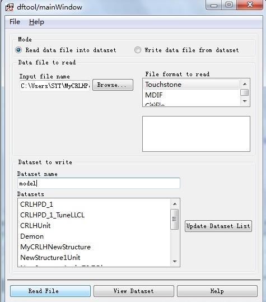
Task: Click the dftool application icon in title bar
Action: tap(10, 7)
